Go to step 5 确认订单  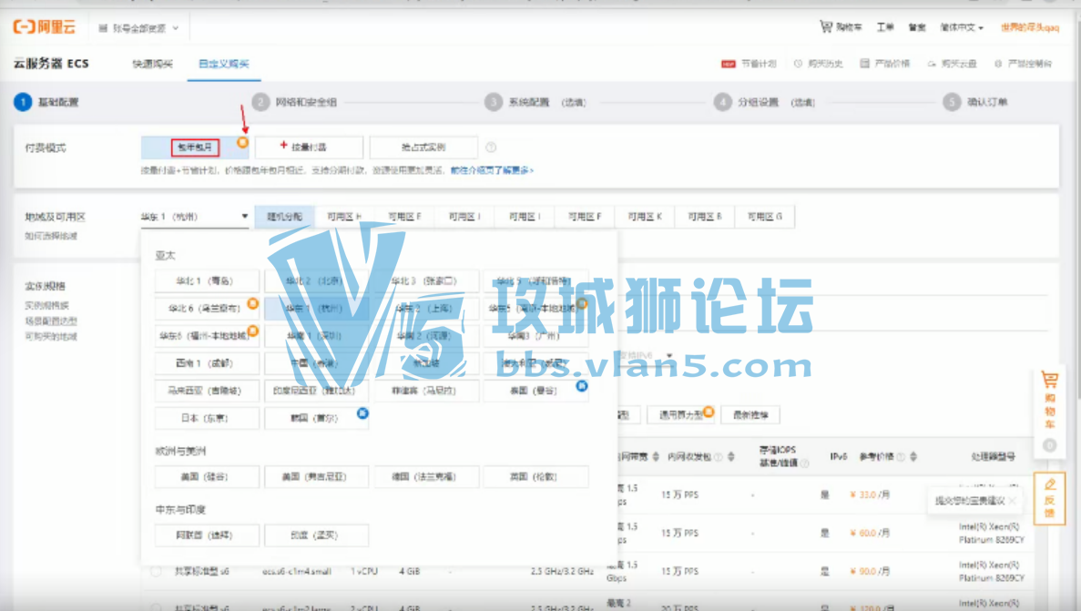(975, 102)
